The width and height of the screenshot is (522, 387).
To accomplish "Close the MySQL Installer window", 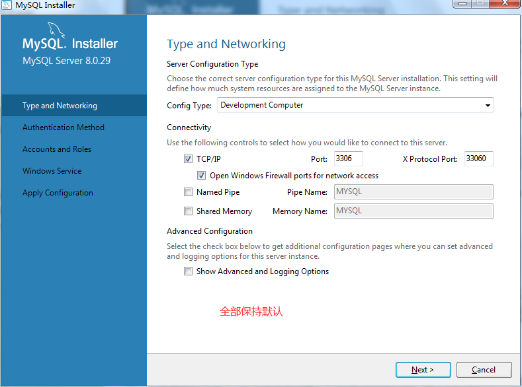I will click(505, 3).
